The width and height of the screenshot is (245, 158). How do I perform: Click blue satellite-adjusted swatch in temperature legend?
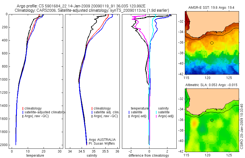(x=23, y=112)
